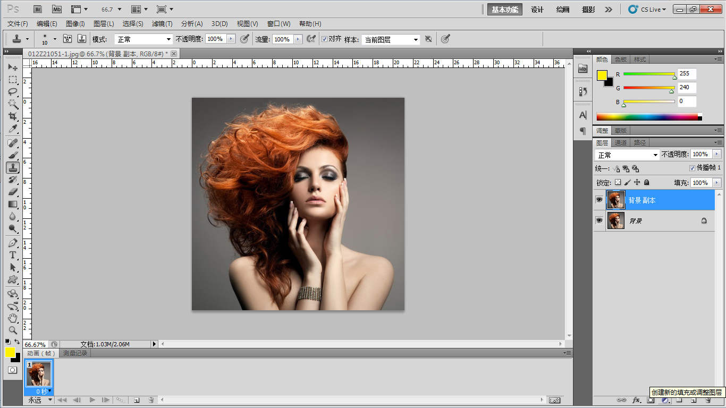Select the Crop tool in the toolbox
Image resolution: width=726 pixels, height=408 pixels.
tap(13, 116)
